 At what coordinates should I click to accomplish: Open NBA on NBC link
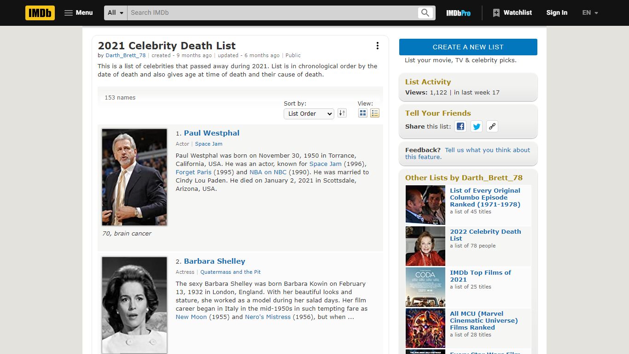click(268, 172)
